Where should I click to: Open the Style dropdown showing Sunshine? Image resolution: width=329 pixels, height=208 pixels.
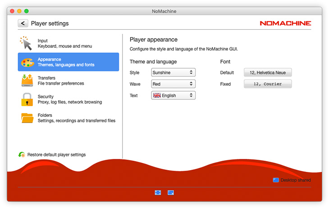coord(173,72)
